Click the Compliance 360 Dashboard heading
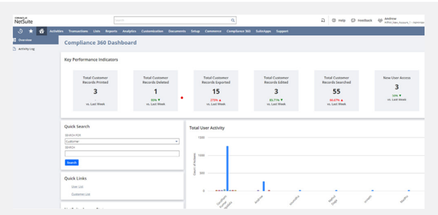The image size is (438, 215). 101,43
